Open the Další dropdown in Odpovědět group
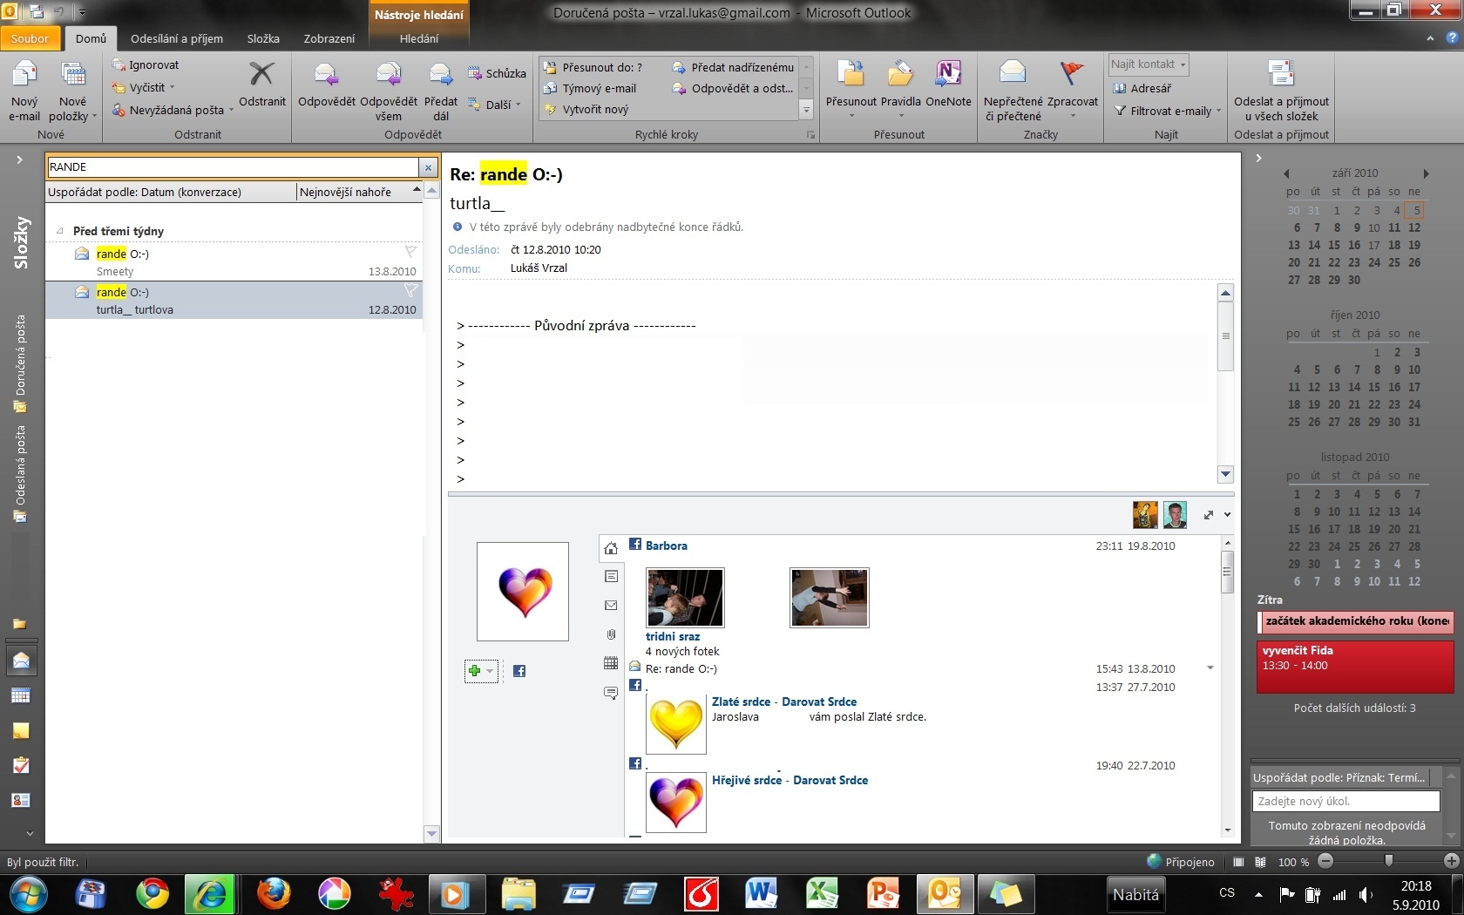Screen dimensions: 1464x915 (495, 105)
